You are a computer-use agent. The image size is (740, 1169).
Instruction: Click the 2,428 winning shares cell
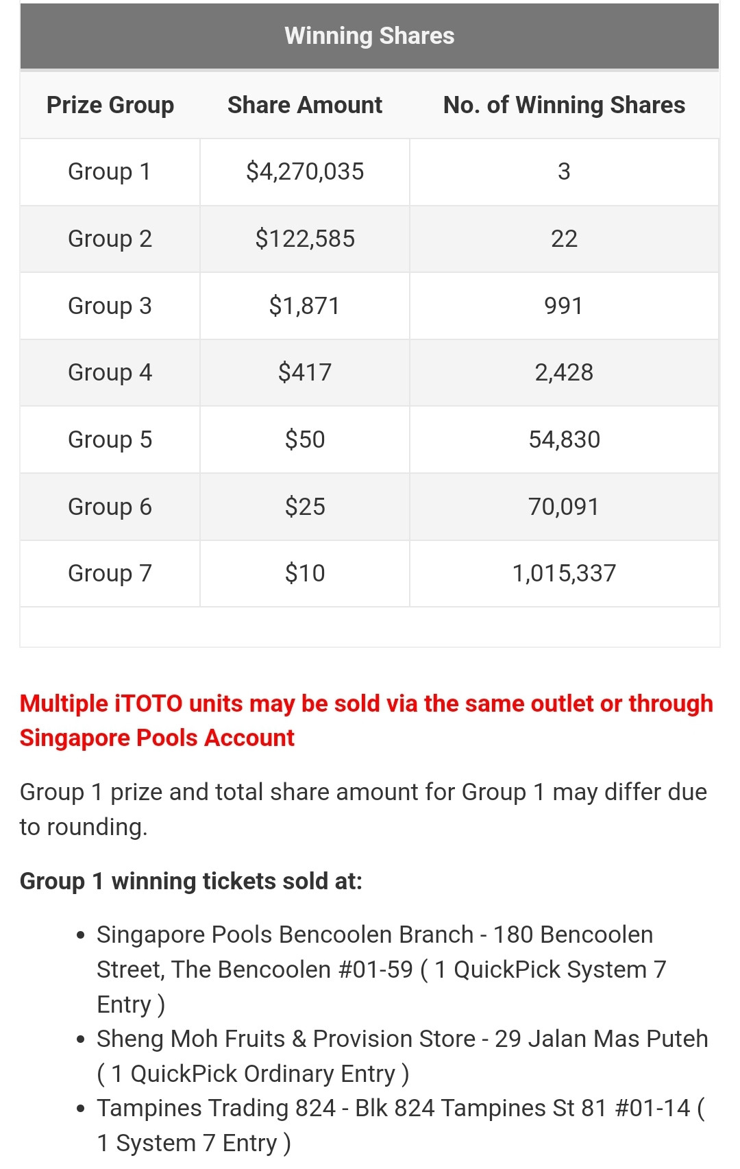point(564,372)
